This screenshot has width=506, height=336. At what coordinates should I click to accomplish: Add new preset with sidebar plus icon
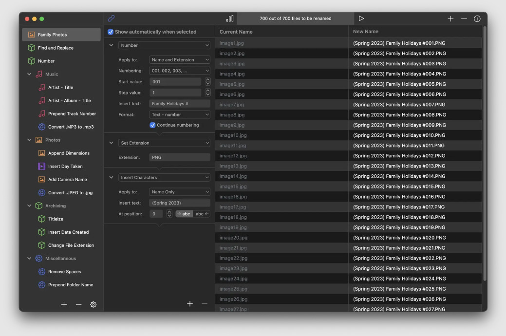tap(64, 304)
